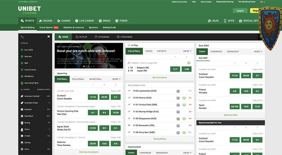Open the Poker section
This screenshot has width=282, height=155.
coord(121,21)
